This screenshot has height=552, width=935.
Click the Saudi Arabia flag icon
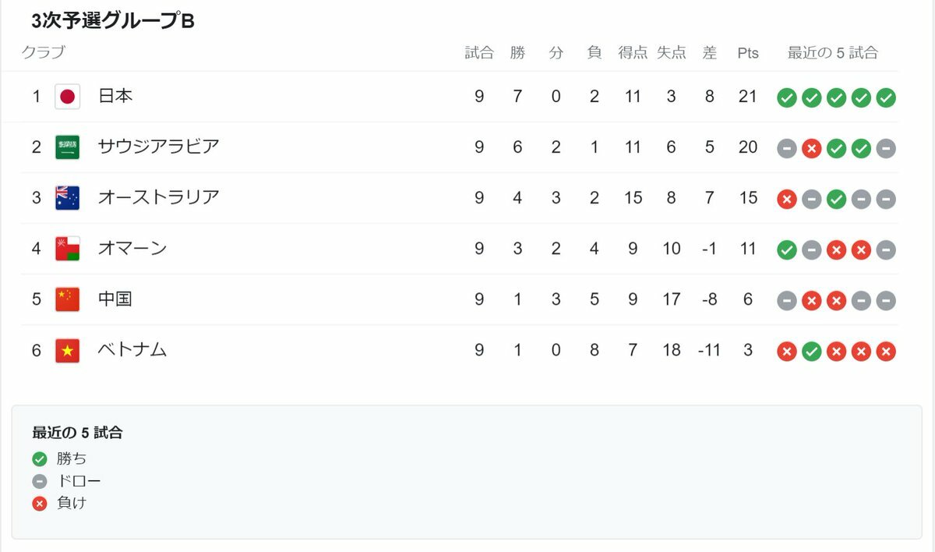pyautogui.click(x=68, y=147)
